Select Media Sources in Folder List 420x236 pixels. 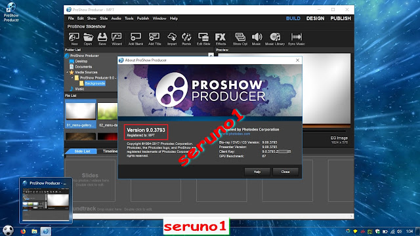tap(86, 72)
